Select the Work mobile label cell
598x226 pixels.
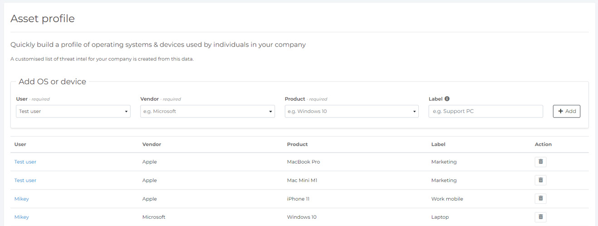click(447, 199)
